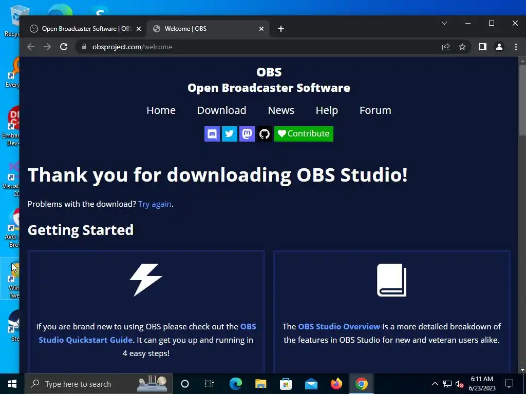Open the Download nav link
This screenshot has height=394, width=526.
tap(221, 110)
